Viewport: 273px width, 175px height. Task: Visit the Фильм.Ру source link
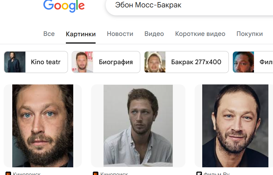[217, 173]
